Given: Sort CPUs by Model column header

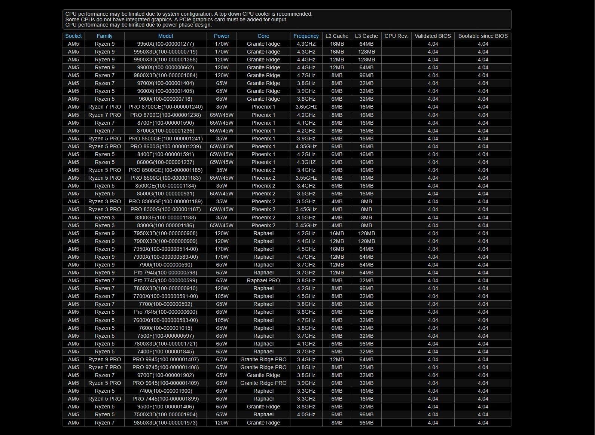Looking at the screenshot, I should pos(165,36).
